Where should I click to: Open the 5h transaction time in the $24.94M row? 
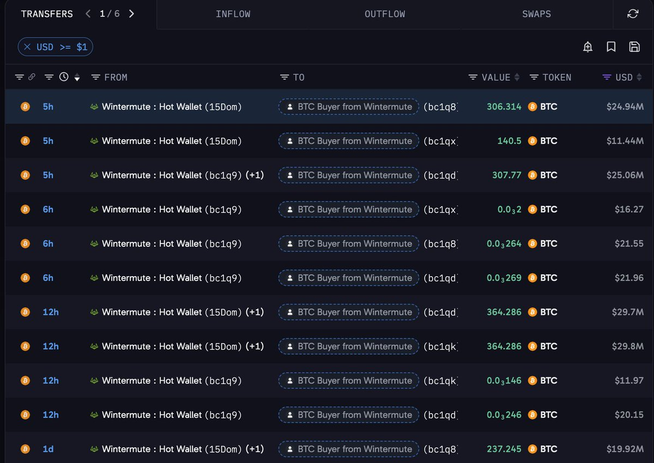pos(48,107)
